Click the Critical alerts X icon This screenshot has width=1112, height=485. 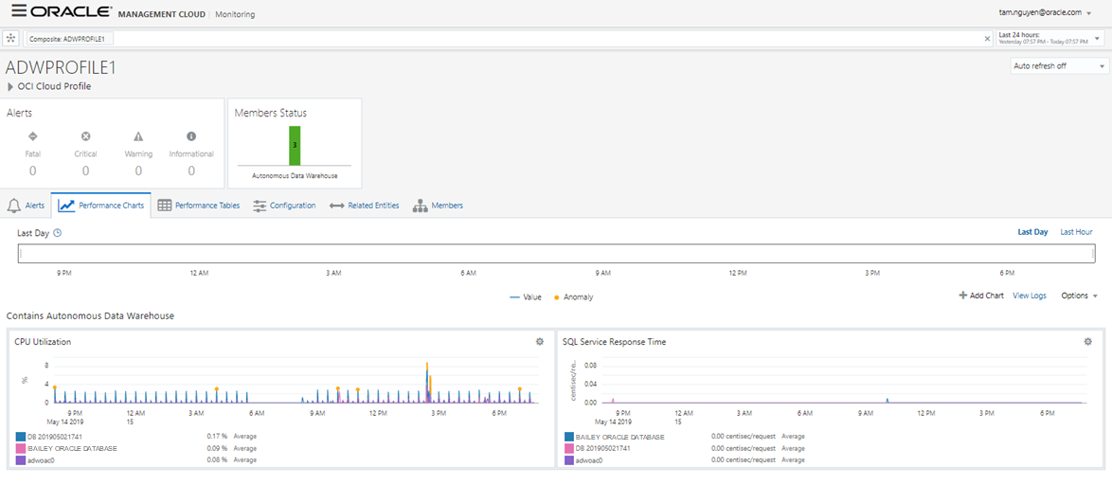pyautogui.click(x=85, y=136)
